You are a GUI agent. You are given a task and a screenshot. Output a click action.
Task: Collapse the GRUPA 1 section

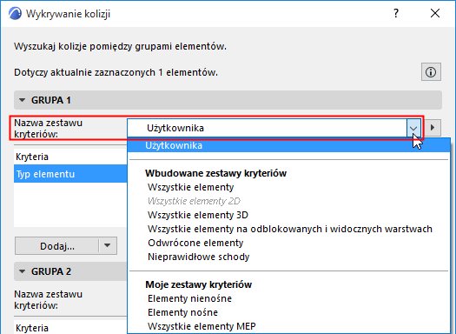click(22, 100)
